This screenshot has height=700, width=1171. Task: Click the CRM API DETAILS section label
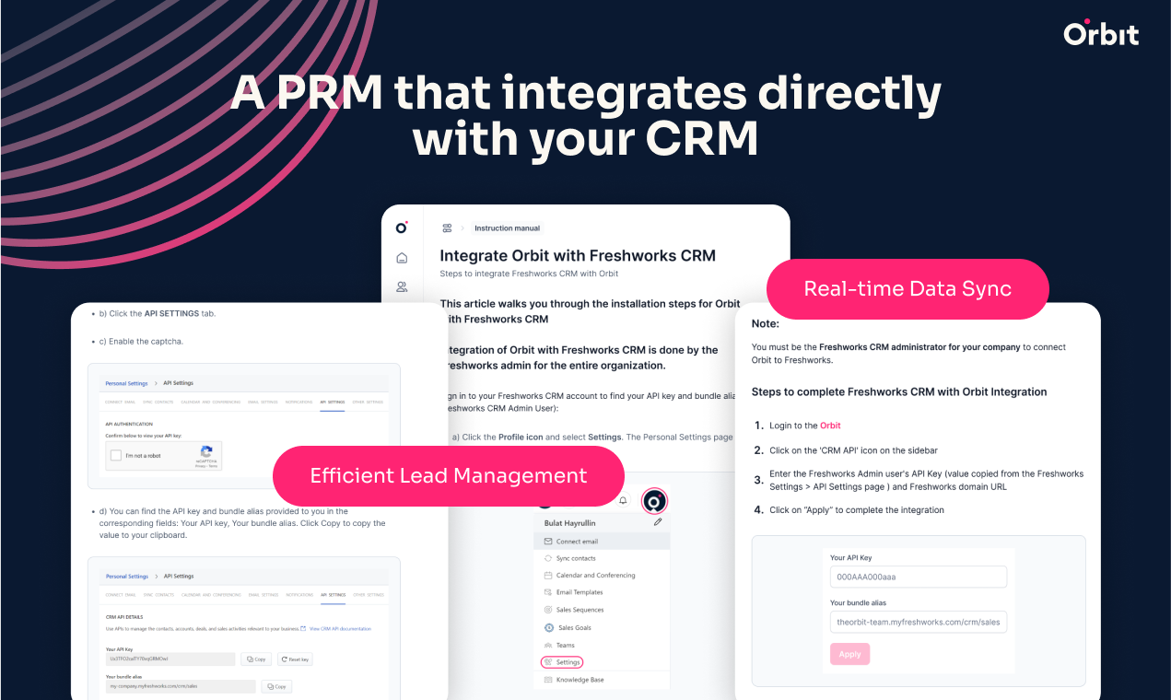pos(124,616)
